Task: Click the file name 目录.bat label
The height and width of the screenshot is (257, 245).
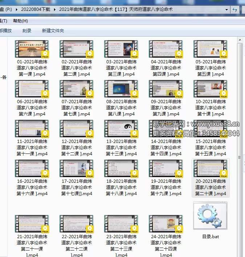Action: pyautogui.click(x=211, y=237)
